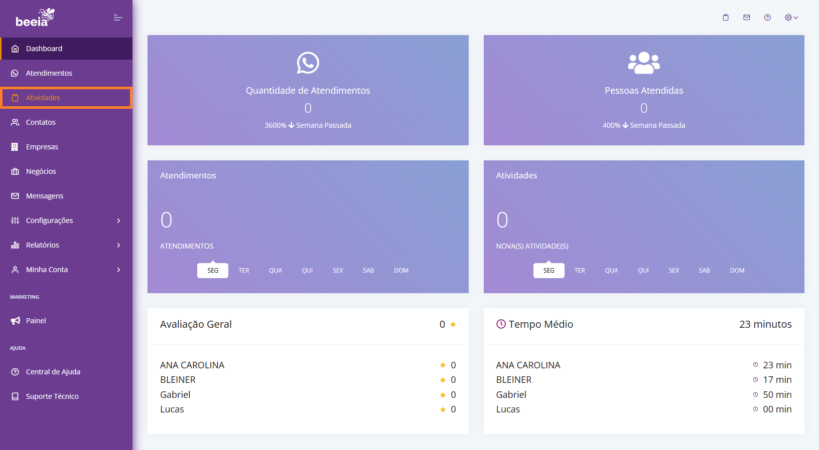Viewport: 819px width, 450px height.
Task: Click the star icon next to Avaliação Geral
Action: 453,325
